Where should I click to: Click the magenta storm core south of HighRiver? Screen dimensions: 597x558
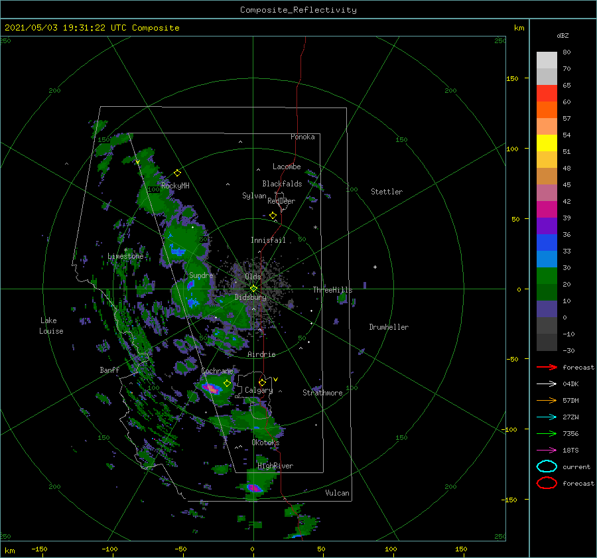point(254,488)
